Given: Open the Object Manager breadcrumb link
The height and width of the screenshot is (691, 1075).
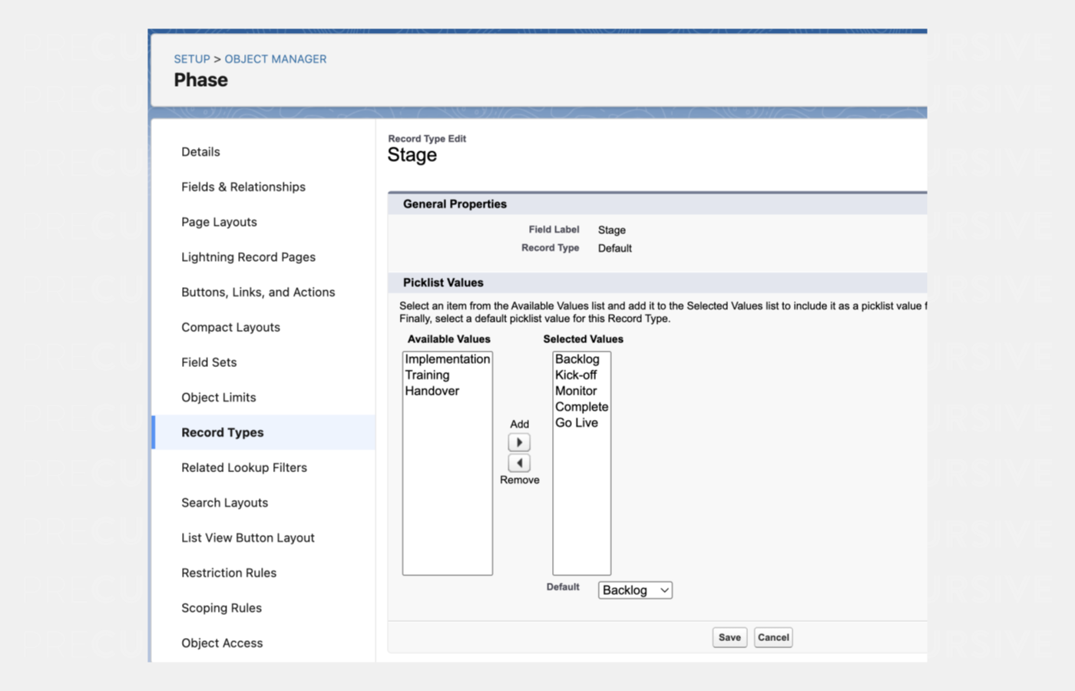Looking at the screenshot, I should point(275,59).
